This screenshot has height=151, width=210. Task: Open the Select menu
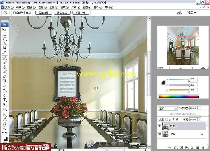tap(54, 7)
